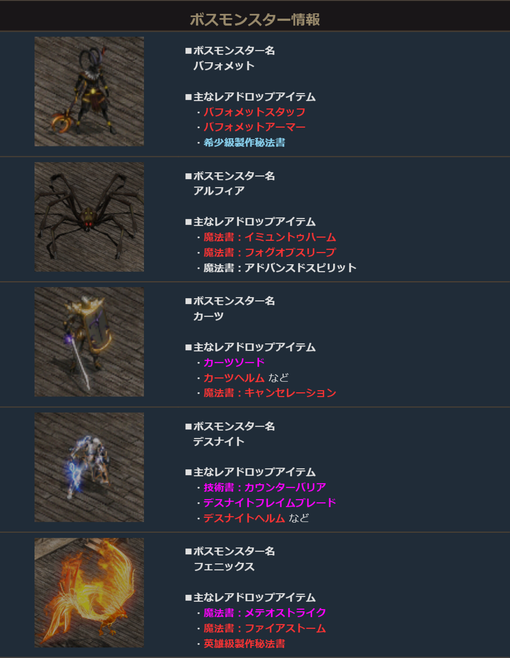The height and width of the screenshot is (658, 510).
Task: Select the カーツソード drop item
Action: click(234, 362)
